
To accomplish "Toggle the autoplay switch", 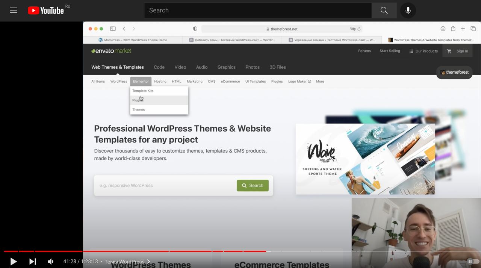I will (x=473, y=261).
